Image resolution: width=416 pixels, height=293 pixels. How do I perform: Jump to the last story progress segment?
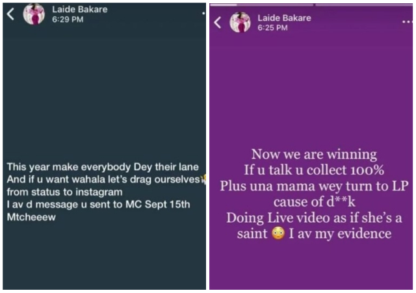coord(364,5)
